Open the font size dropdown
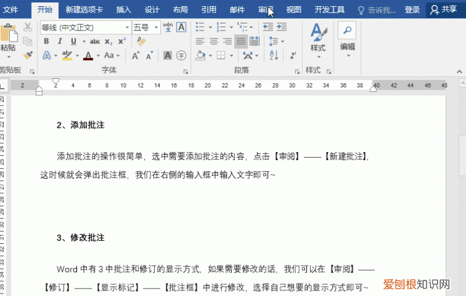Image resolution: width=466 pixels, height=296 pixels. point(156,27)
